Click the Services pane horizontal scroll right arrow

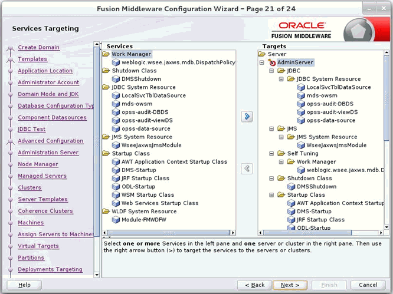[233, 233]
